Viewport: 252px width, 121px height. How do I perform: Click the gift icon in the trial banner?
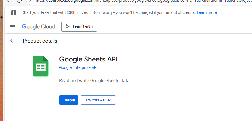pos(13,13)
